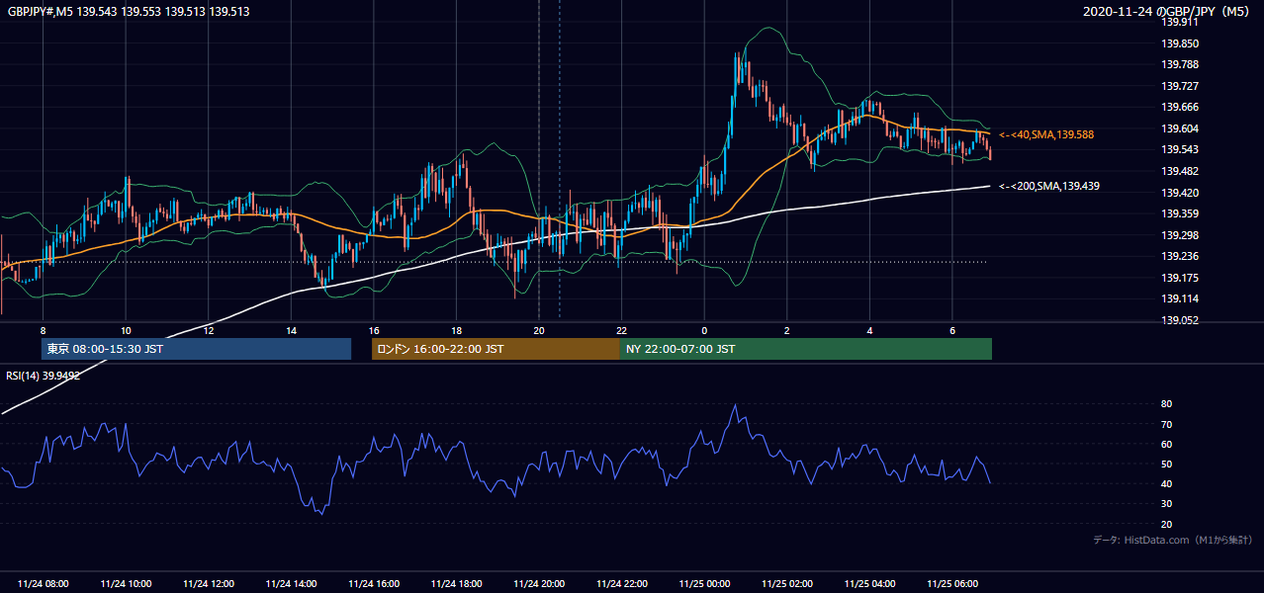Viewport: 1264px width, 593px height.
Task: Click hour label 10 under the price chart
Action: [126, 330]
